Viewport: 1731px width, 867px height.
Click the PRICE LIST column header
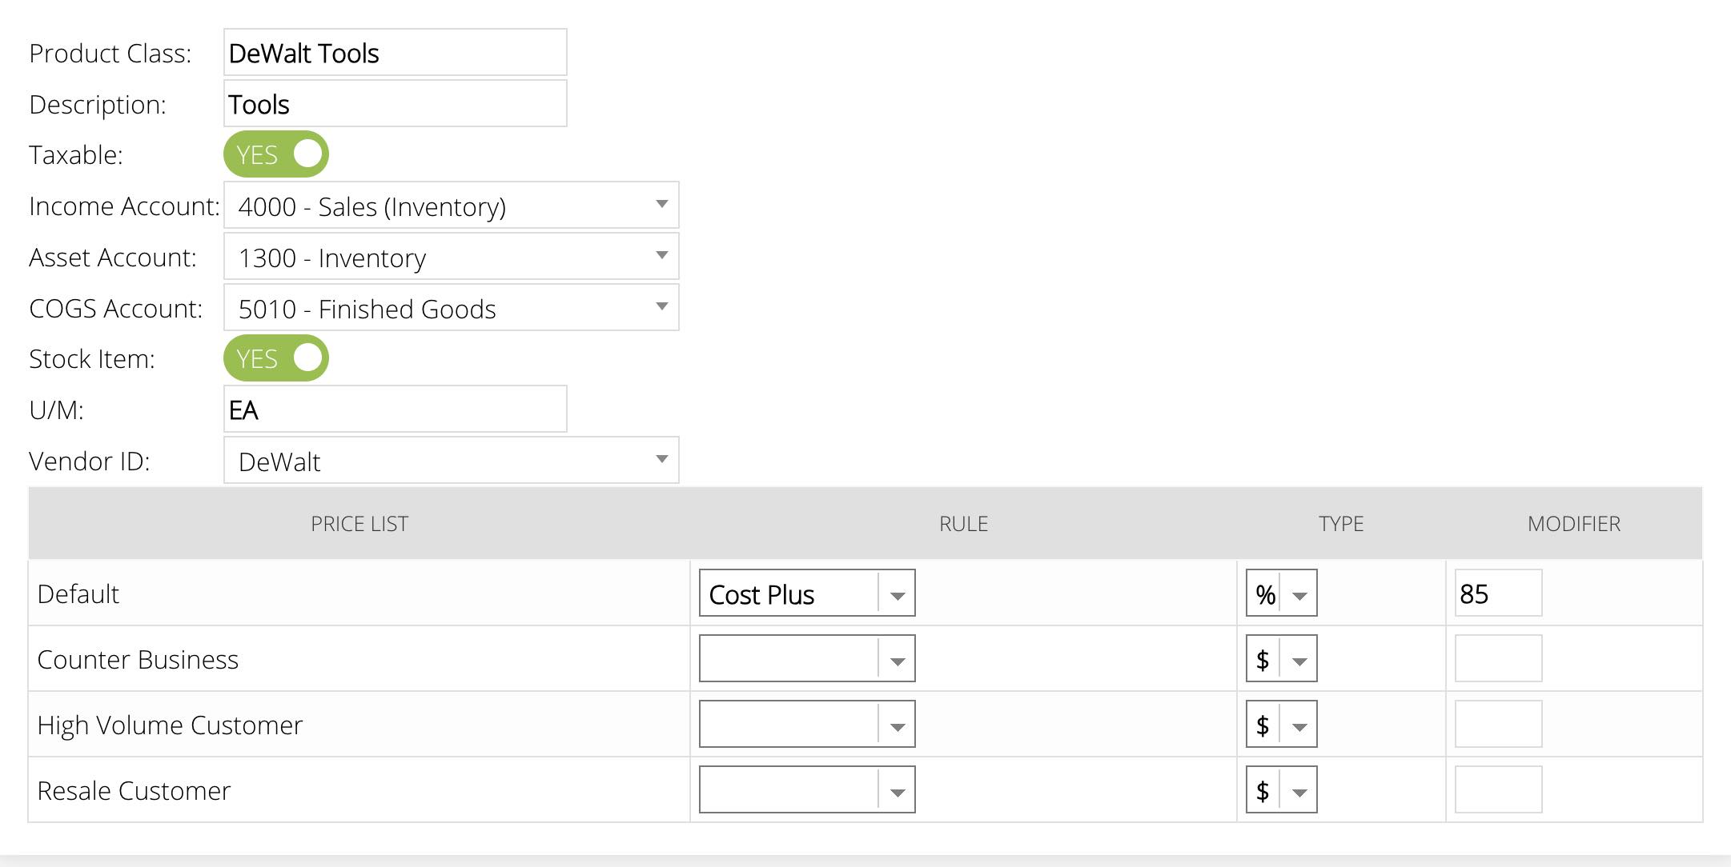359,524
